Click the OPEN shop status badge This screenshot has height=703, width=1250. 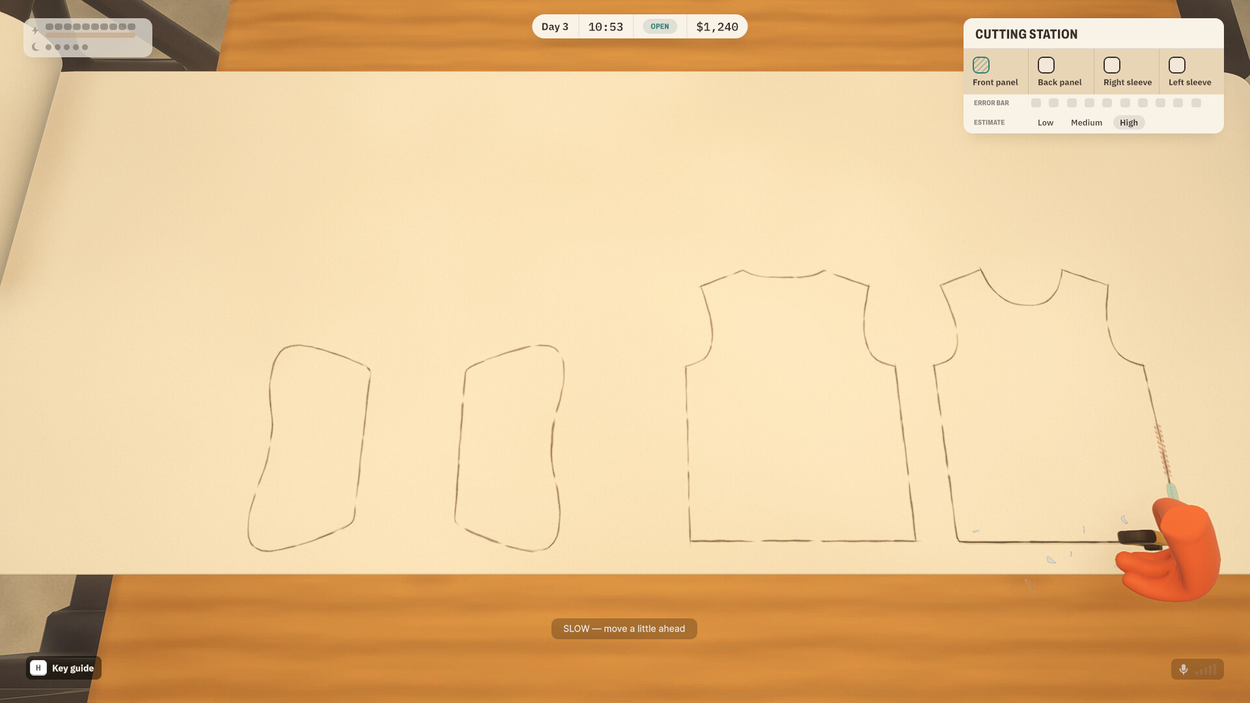[660, 27]
